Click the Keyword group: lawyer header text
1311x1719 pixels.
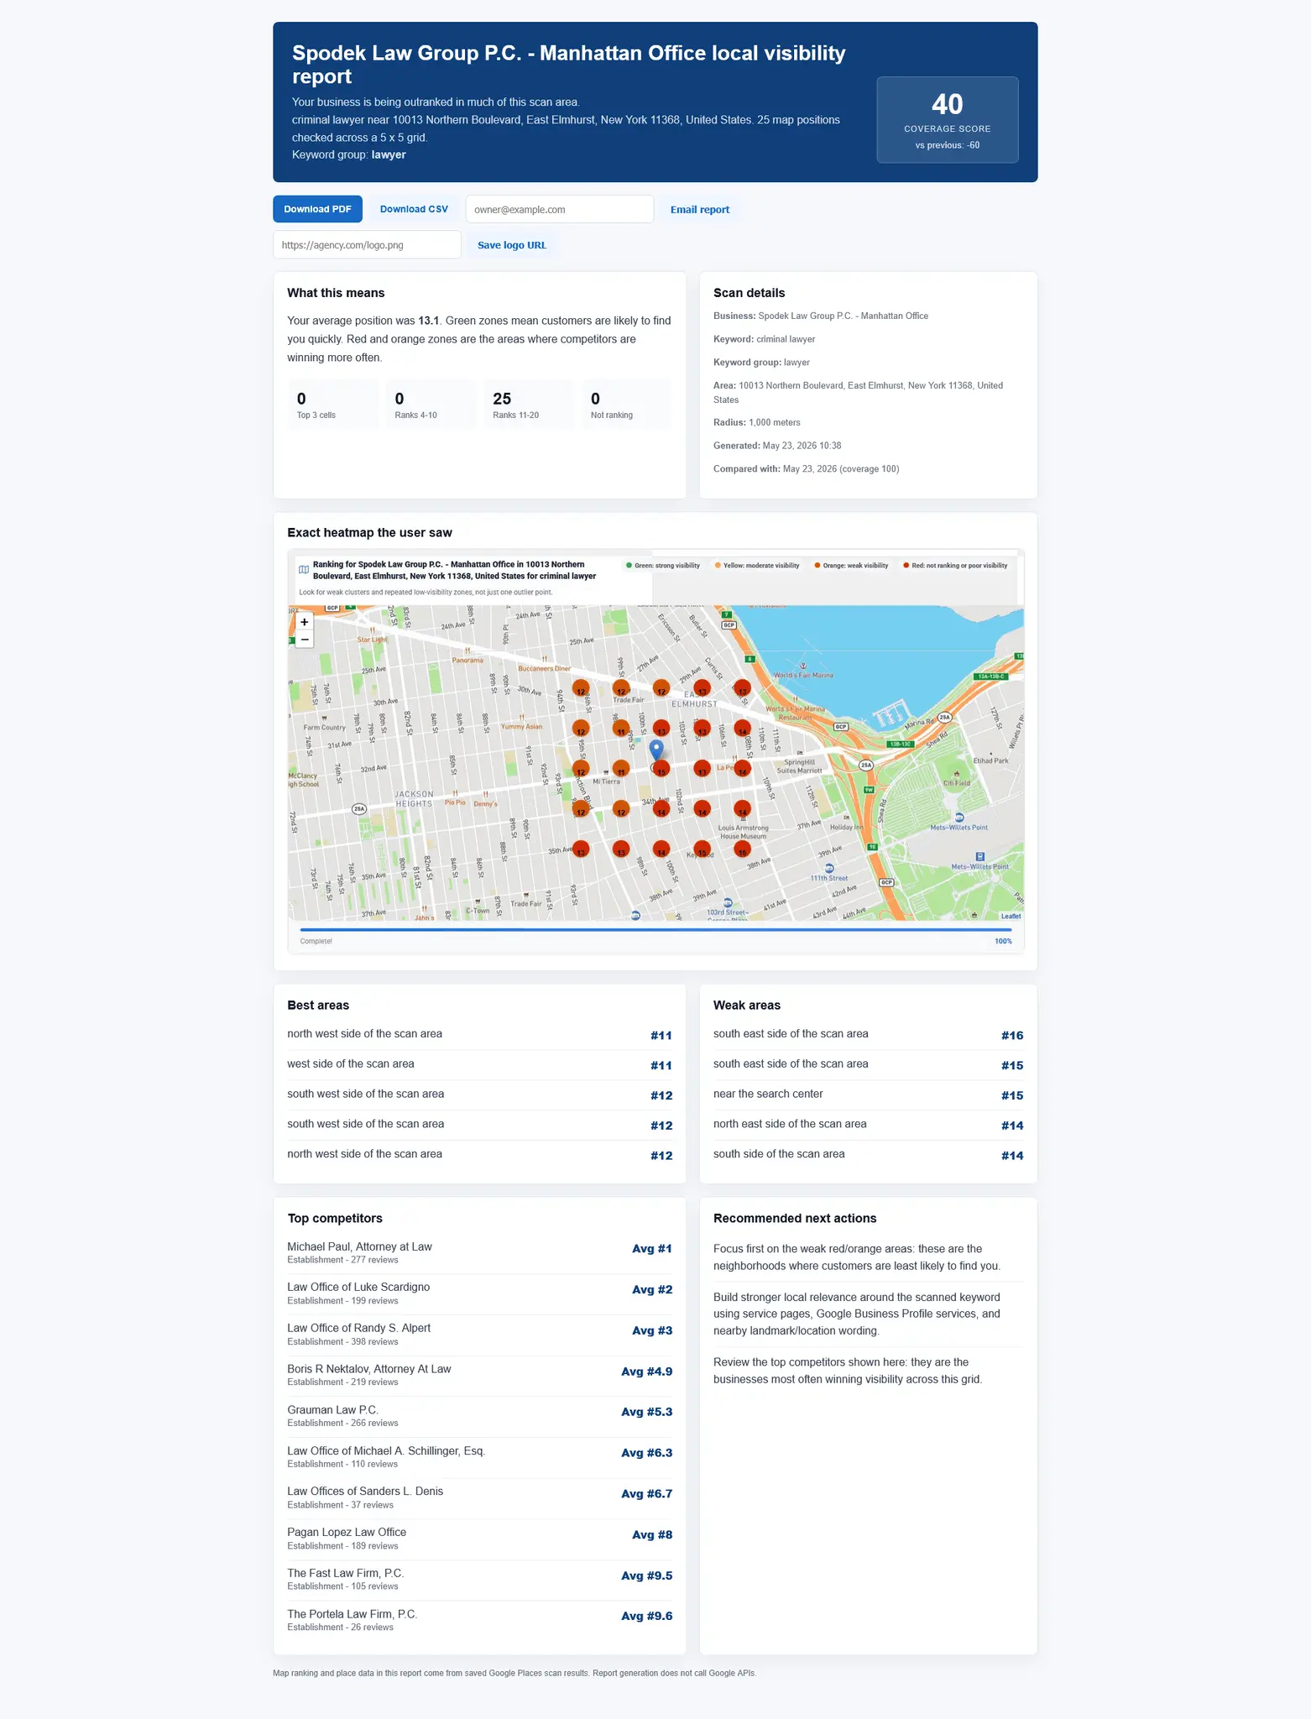click(x=349, y=154)
